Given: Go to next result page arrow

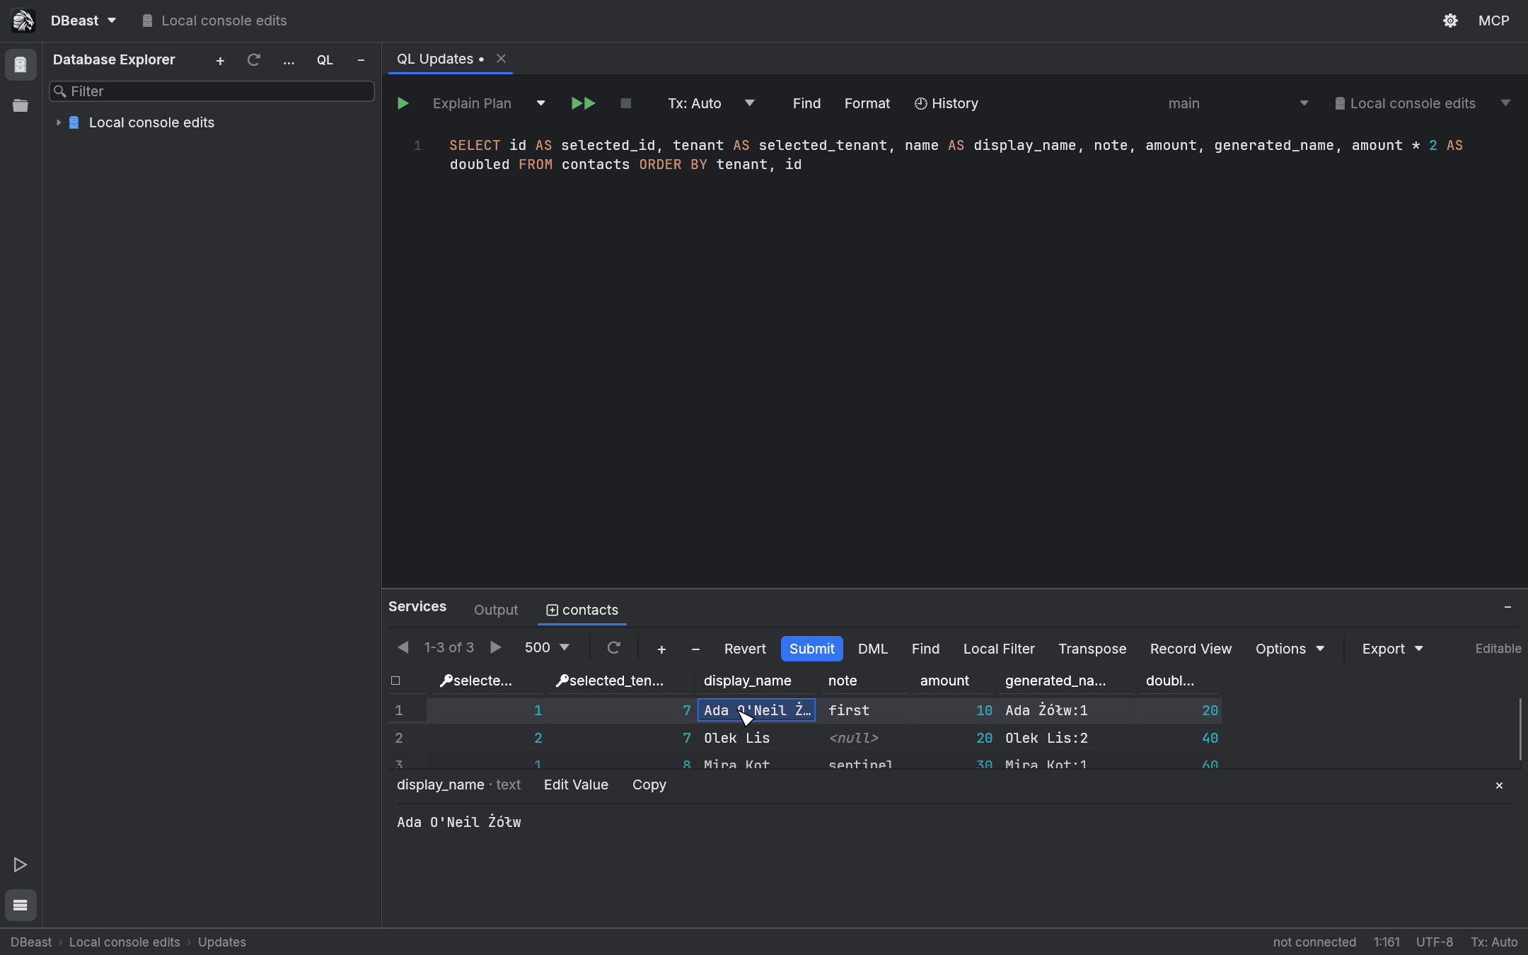Looking at the screenshot, I should coord(496,647).
